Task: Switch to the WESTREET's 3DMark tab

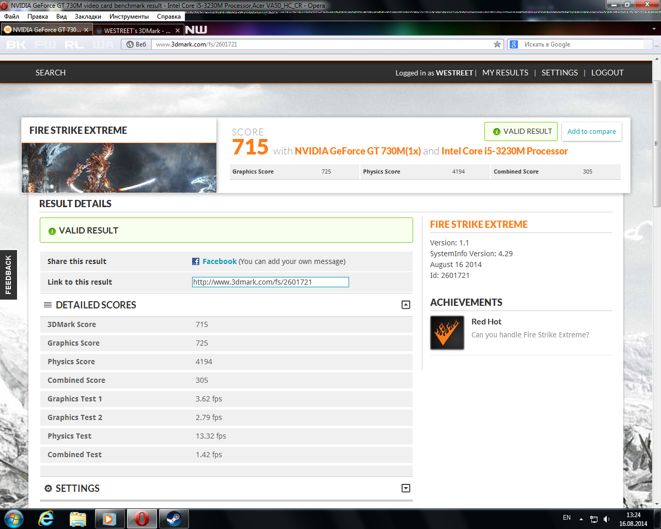Action: click(138, 30)
